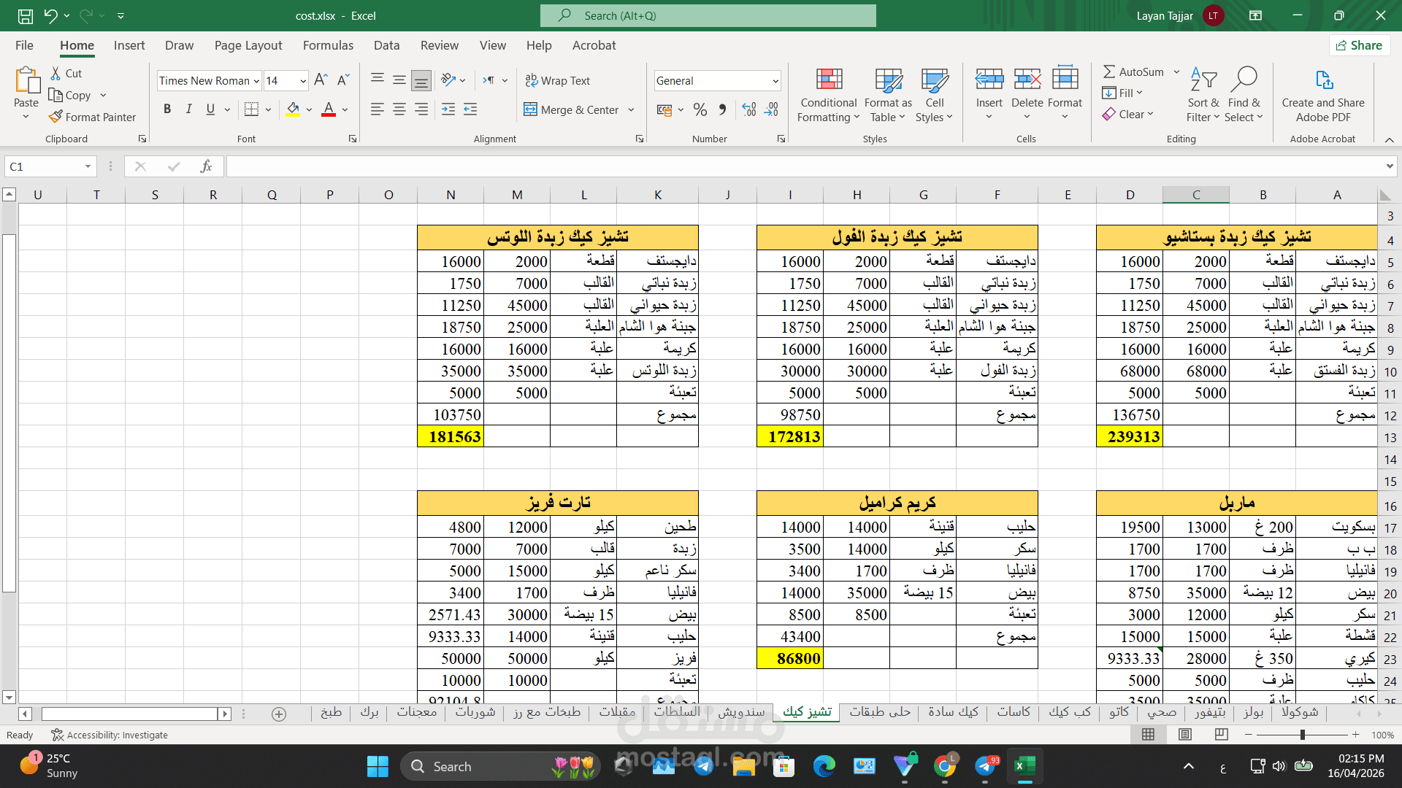This screenshot has height=788, width=1402.
Task: Open the File menu
Action: (24, 45)
